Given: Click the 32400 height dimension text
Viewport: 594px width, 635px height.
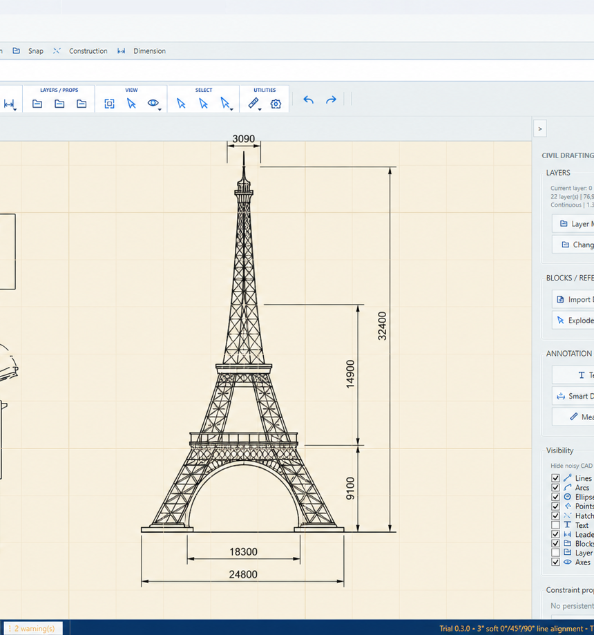Looking at the screenshot, I should tap(382, 326).
